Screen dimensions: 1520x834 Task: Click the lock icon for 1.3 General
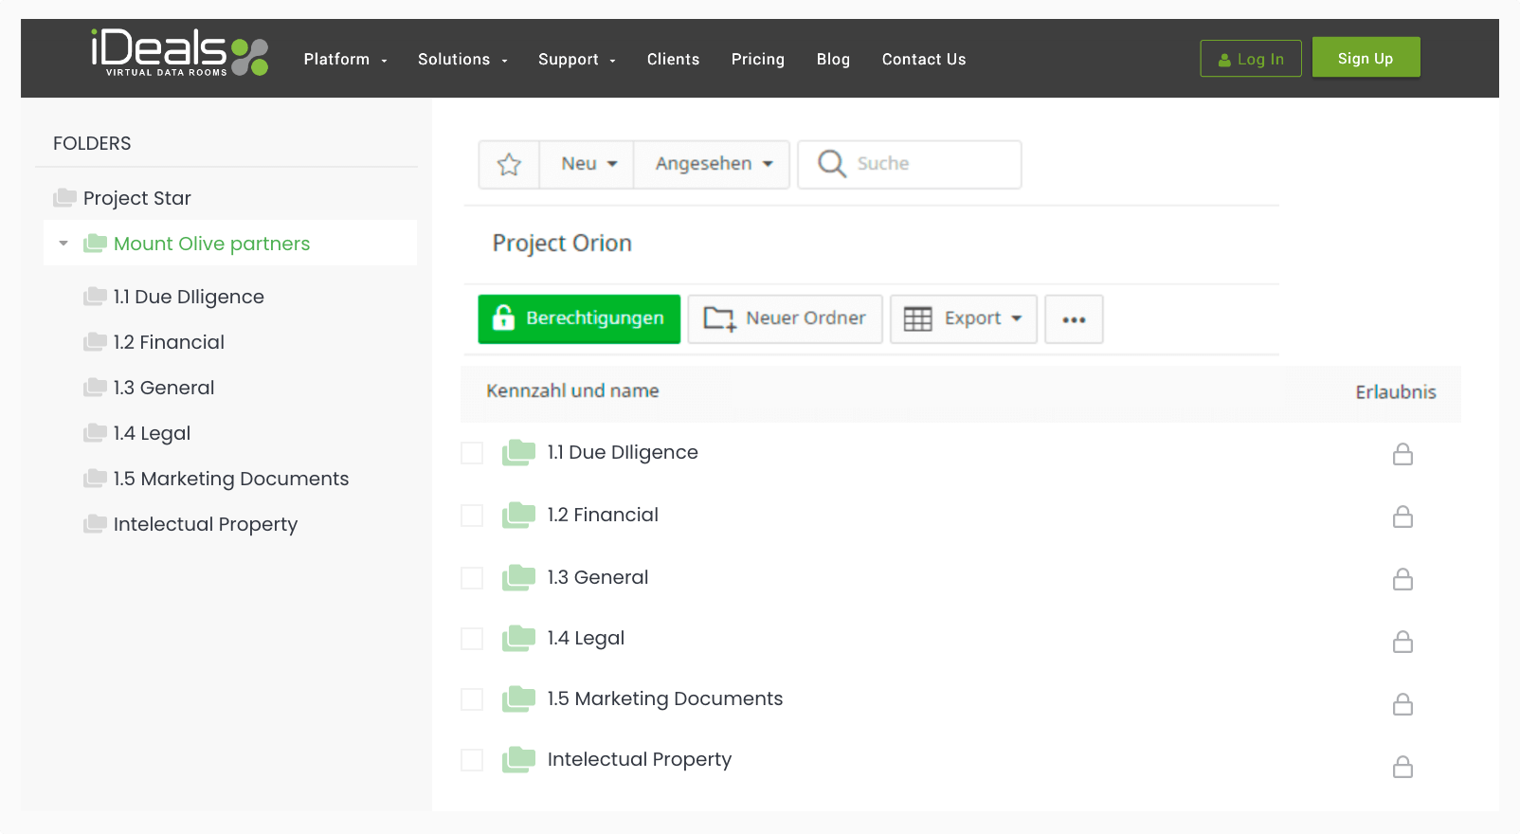pyautogui.click(x=1402, y=579)
